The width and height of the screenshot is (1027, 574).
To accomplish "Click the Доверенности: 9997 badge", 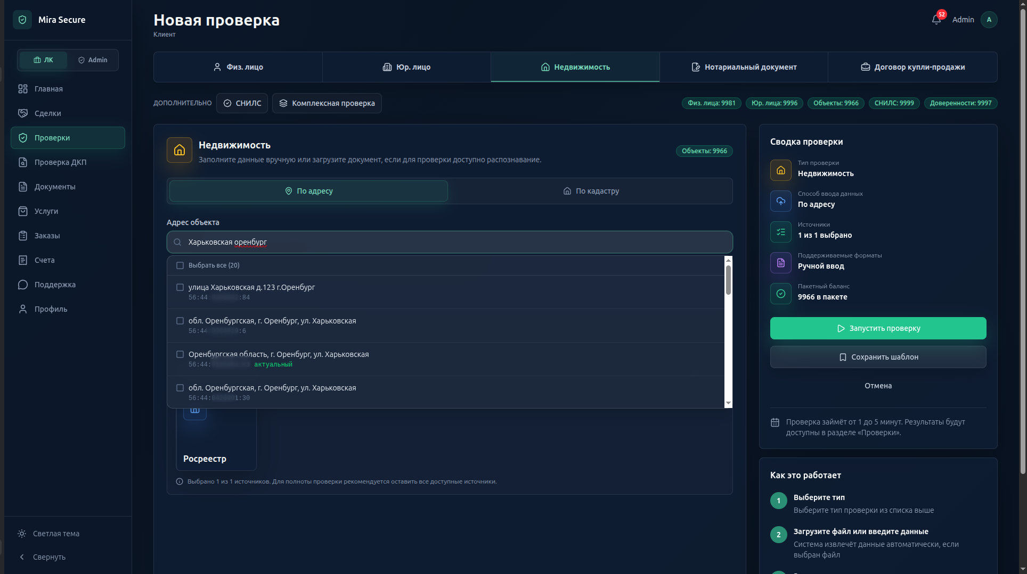I will [x=960, y=103].
